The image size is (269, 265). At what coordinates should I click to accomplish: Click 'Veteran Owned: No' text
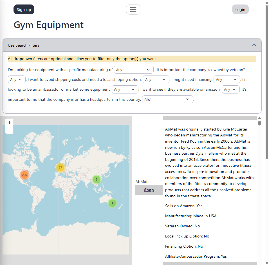click(x=182, y=226)
